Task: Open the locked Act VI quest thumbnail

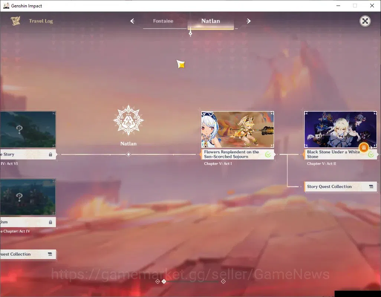Action: [28, 130]
